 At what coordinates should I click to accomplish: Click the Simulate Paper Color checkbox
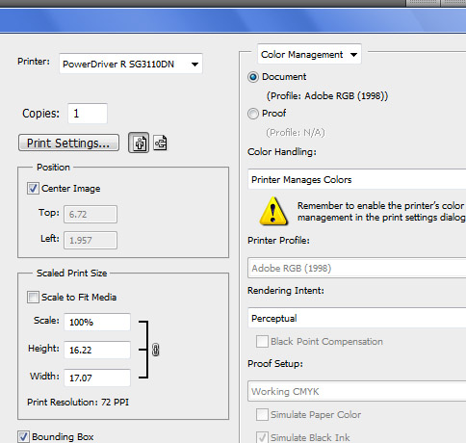[262, 414]
